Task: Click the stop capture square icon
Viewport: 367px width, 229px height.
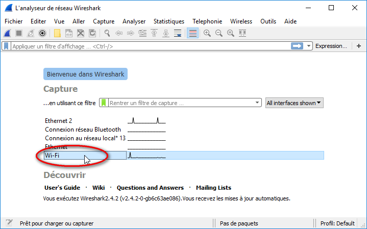Action: coord(19,33)
